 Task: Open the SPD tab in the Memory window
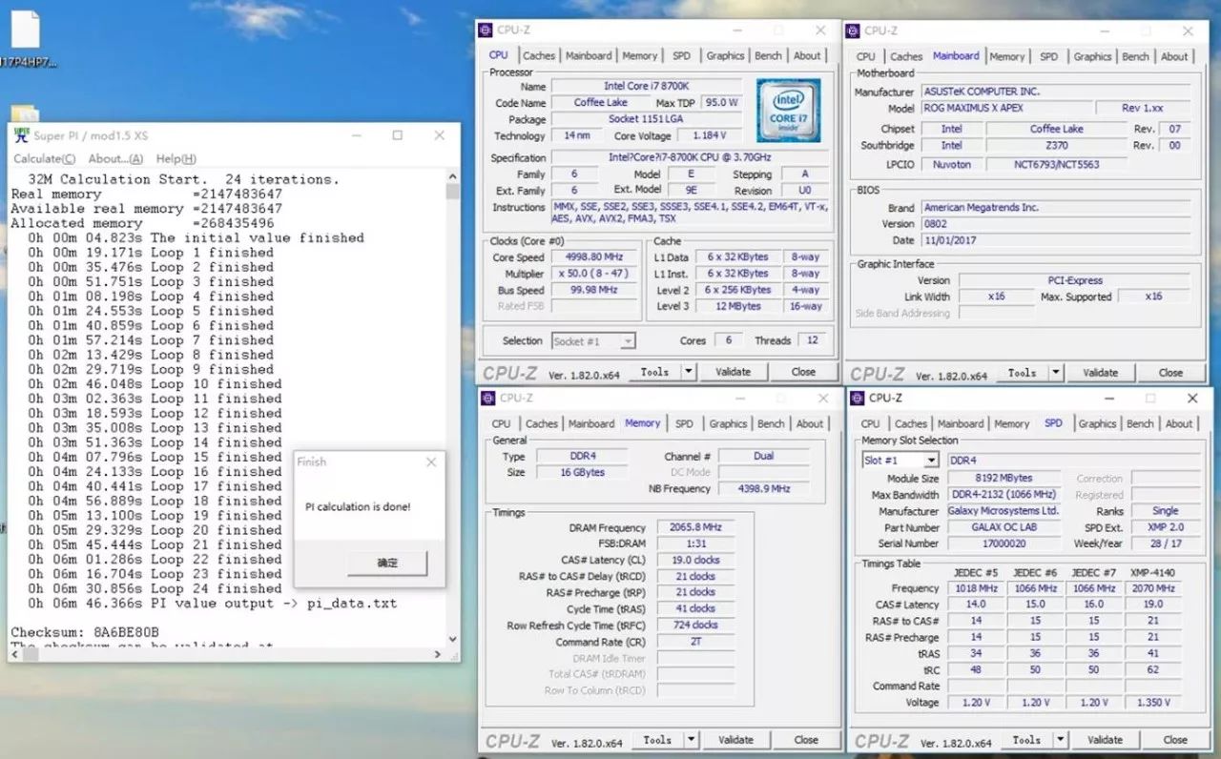684,423
